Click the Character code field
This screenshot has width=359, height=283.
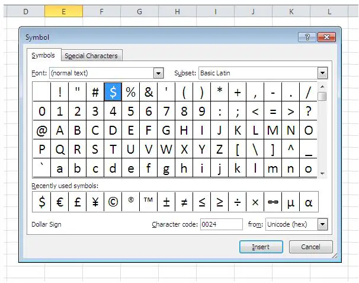click(x=221, y=224)
